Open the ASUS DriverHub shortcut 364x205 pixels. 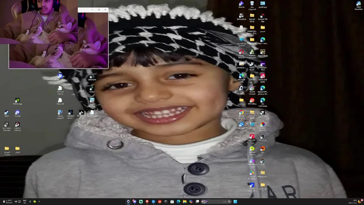(x=359, y=6)
